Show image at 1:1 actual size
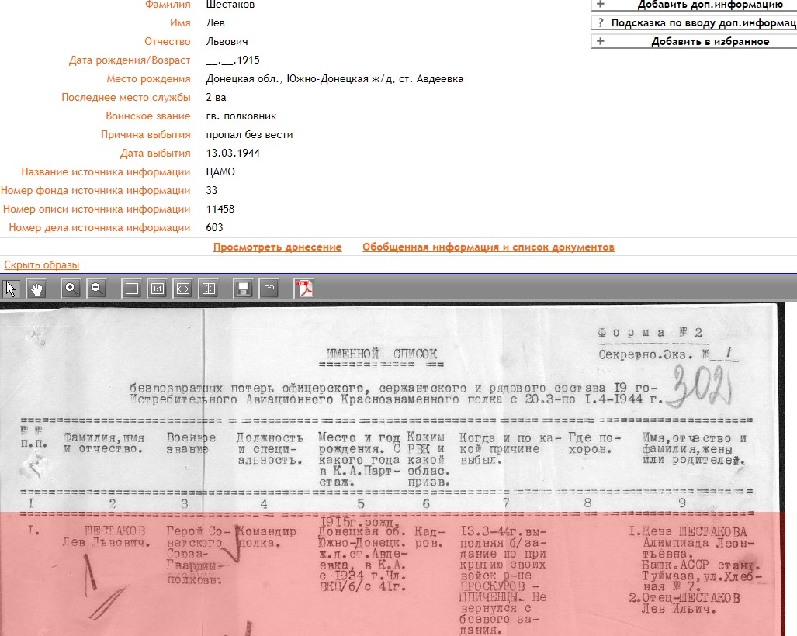 [x=157, y=289]
